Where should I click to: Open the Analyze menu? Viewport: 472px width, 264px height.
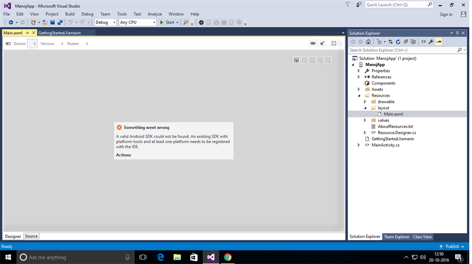pos(155,14)
